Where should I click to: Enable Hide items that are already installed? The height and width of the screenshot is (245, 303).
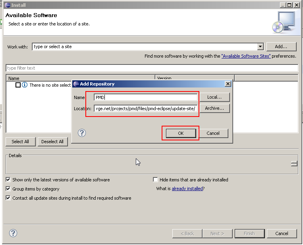click(x=155, y=180)
